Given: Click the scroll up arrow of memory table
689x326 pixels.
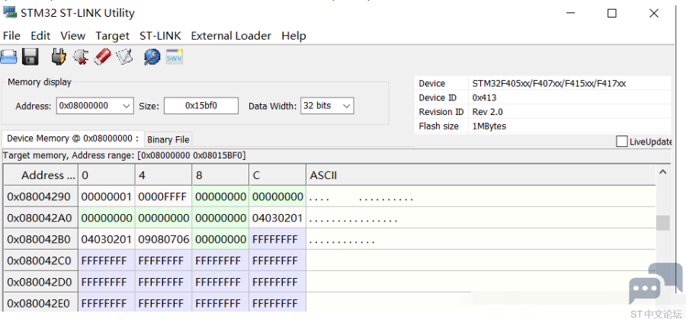Looking at the screenshot, I should pos(663,172).
